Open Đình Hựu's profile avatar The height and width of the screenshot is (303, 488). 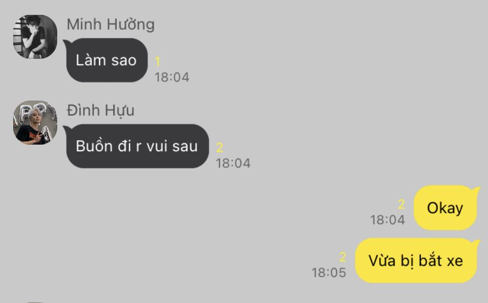tap(35, 123)
